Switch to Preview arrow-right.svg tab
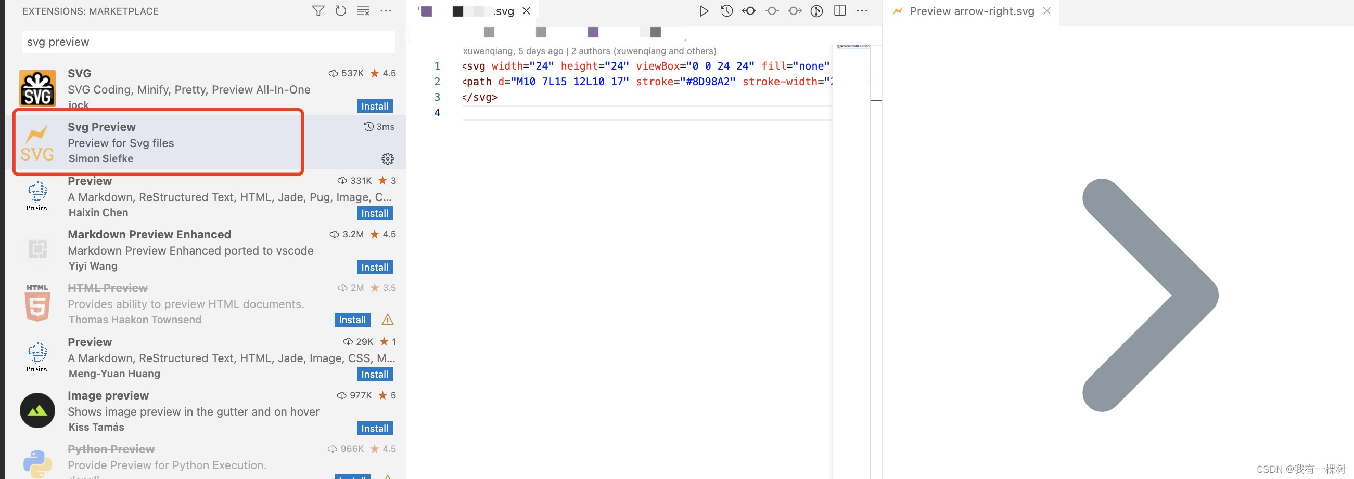The image size is (1354, 479). 972,11
